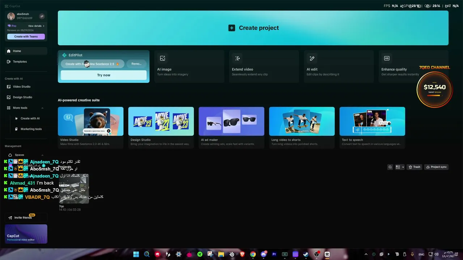This screenshot has height=260, width=463.
Task: Open volume control in system tray
Action: point(436,254)
